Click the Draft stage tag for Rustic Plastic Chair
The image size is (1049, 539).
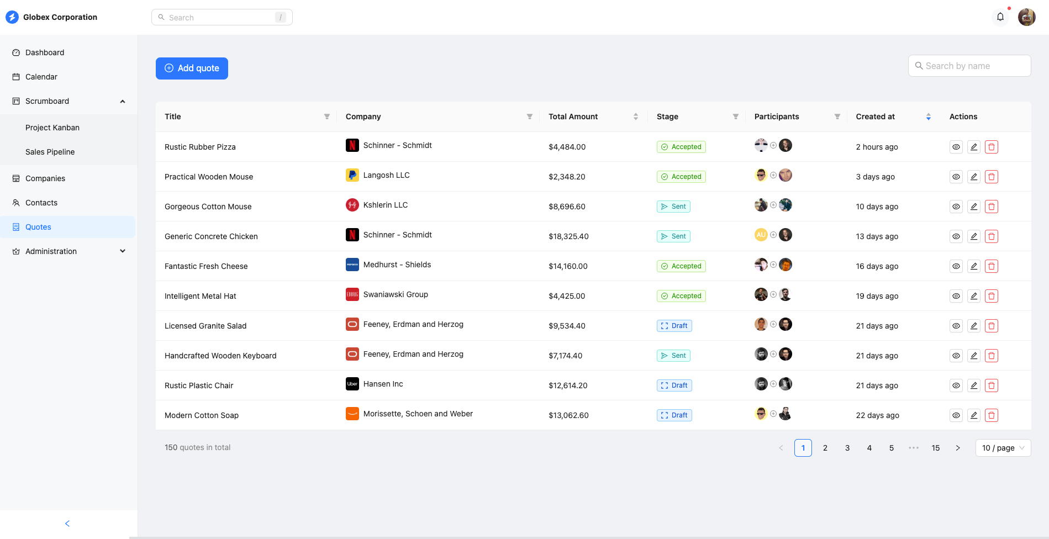(674, 385)
